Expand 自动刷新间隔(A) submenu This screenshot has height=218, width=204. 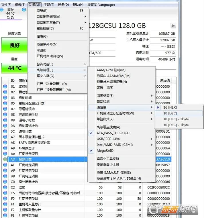[58, 17]
